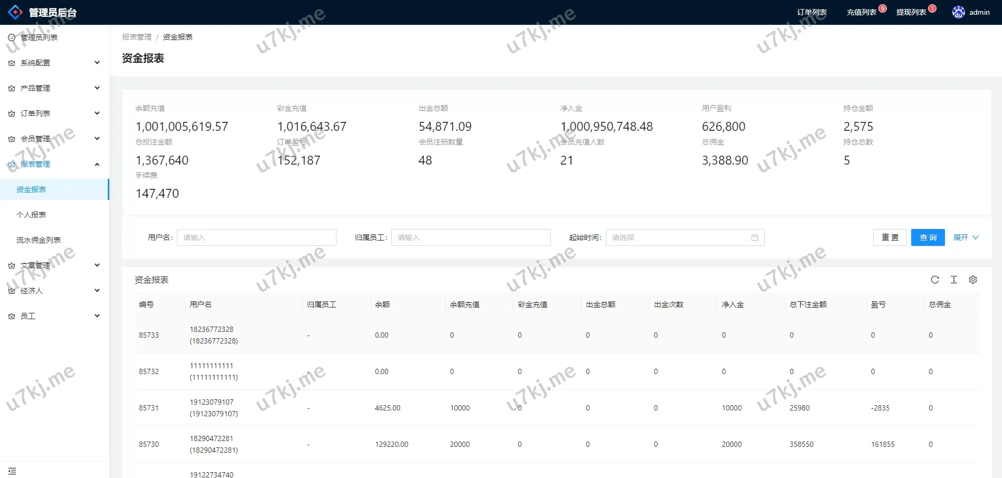Click the 归属员工 input field
This screenshot has height=478, width=1002.
click(x=471, y=237)
